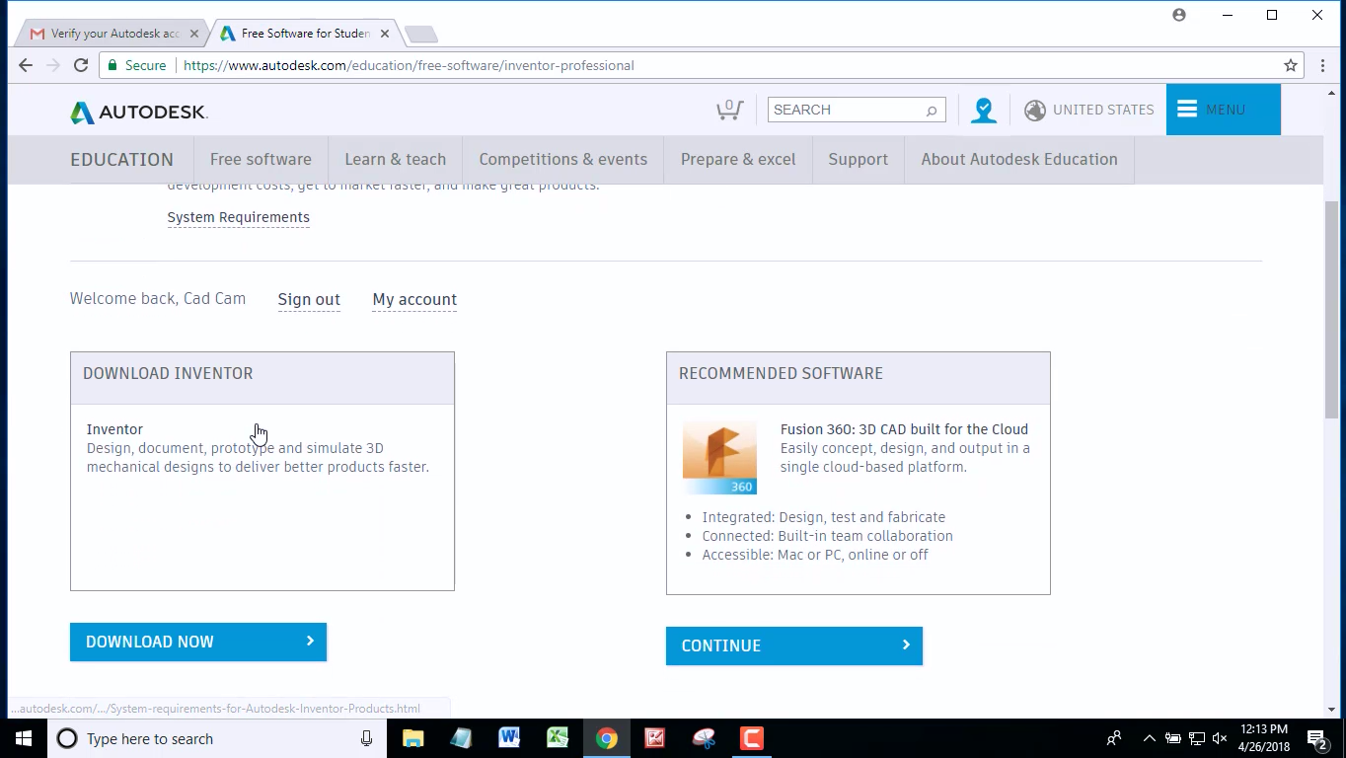Open About Autodesk Education menu
This screenshot has height=758, width=1346.
click(x=1019, y=159)
